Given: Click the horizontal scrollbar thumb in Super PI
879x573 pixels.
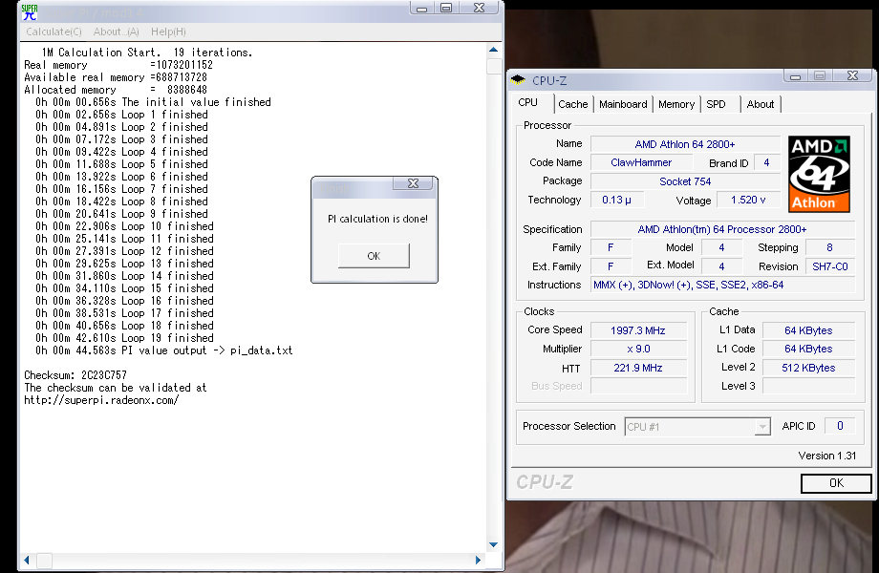Looking at the screenshot, I should [44, 561].
